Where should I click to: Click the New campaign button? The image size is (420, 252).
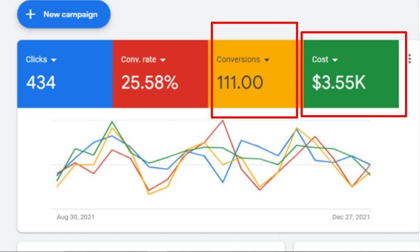[x=64, y=14]
